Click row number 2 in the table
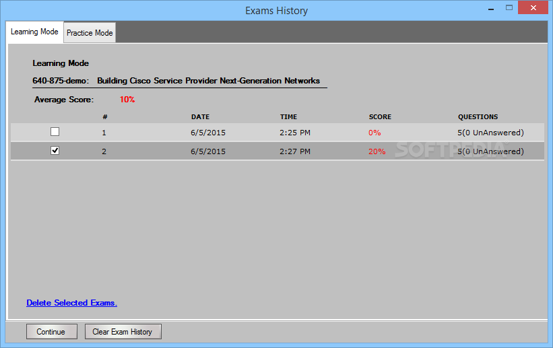 (104, 151)
